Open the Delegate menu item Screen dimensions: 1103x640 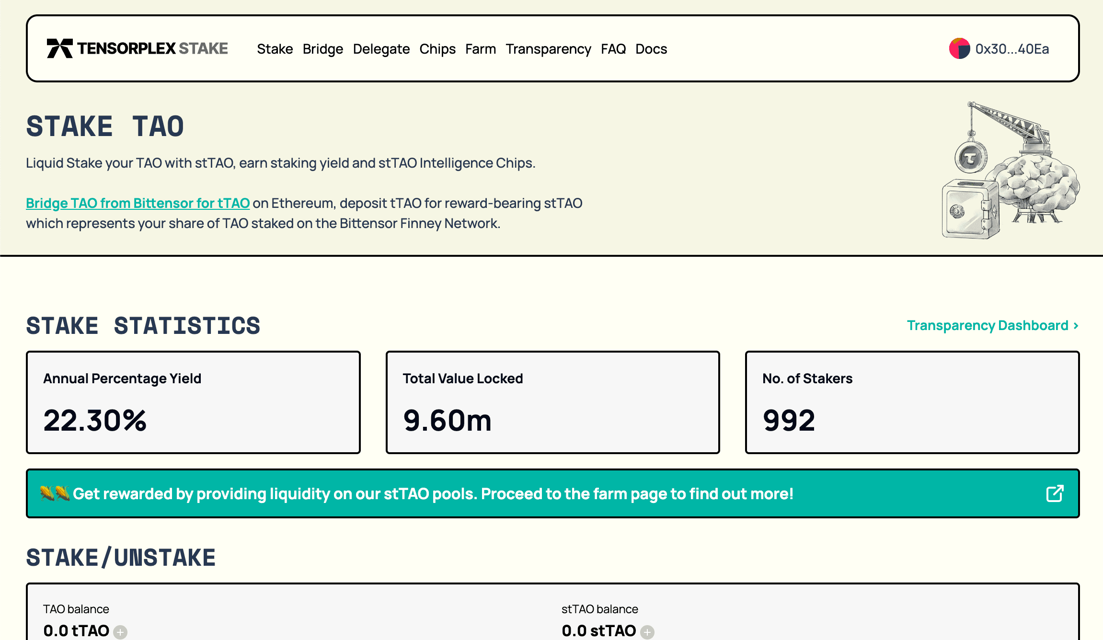(381, 49)
